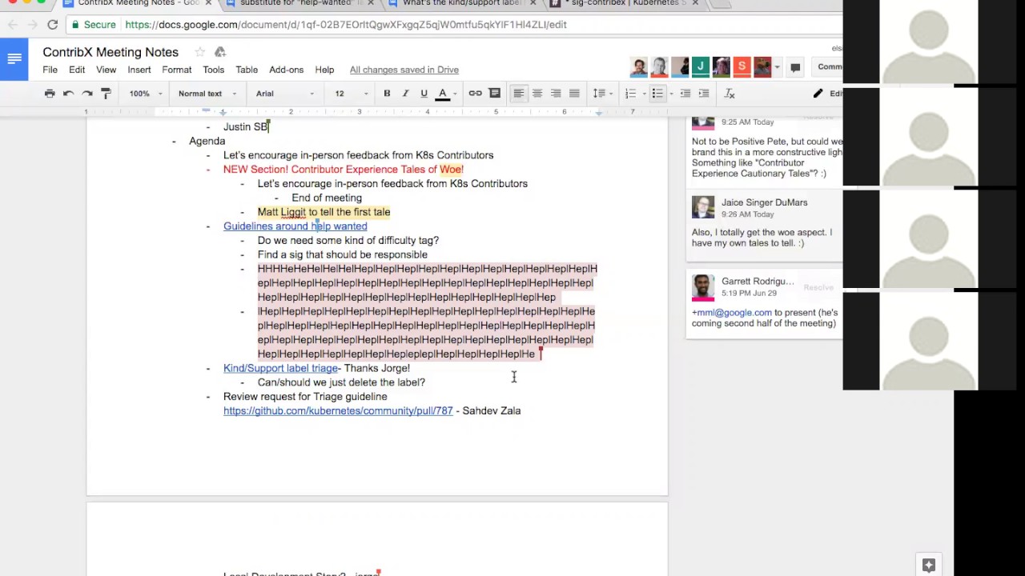Open the Guidelines around help wanted link

pyautogui.click(x=295, y=226)
